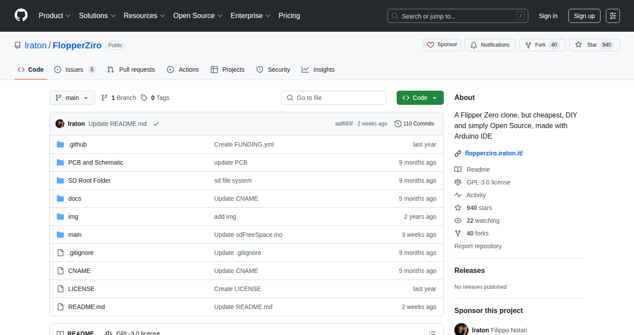Open the 110 Commits history link
Image resolution: width=634 pixels, height=335 pixels.
(x=414, y=124)
